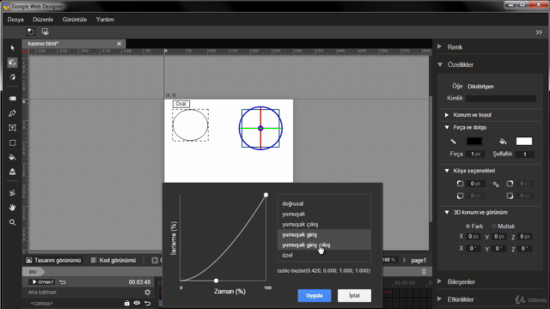Open Ana katman settings gear
This screenshot has width=550, height=309.
[148, 292]
